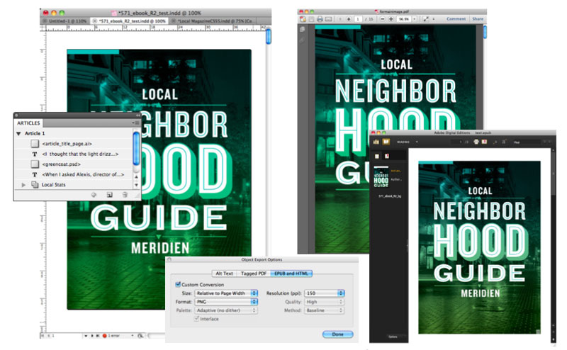Click Digital Editions Find search field
This screenshot has height=350, width=567.
click(x=528, y=142)
